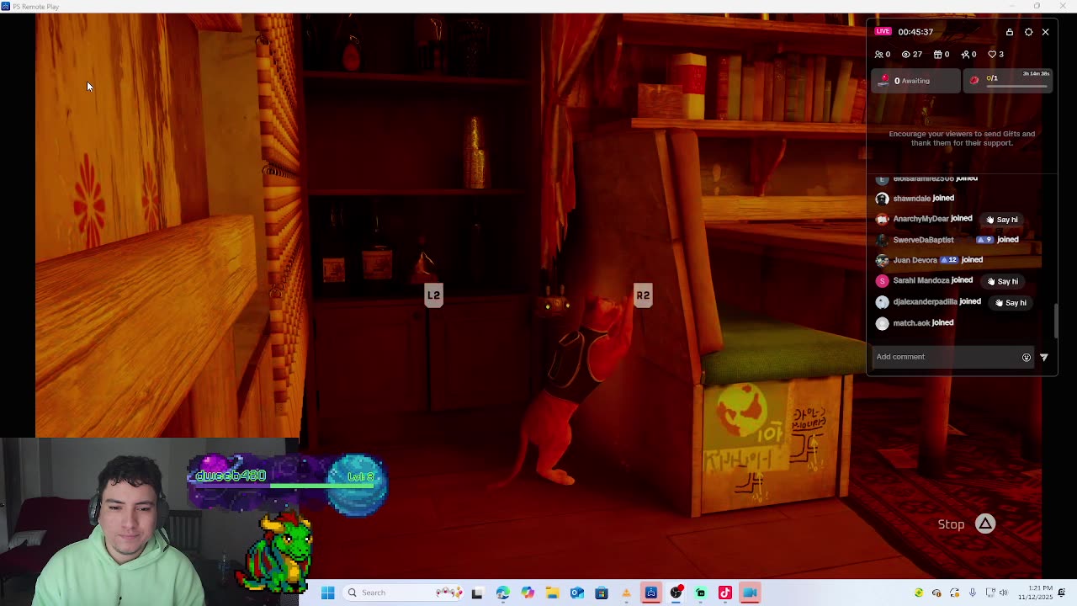
Task: Open the 0/1 gift goal card
Action: (1009, 81)
